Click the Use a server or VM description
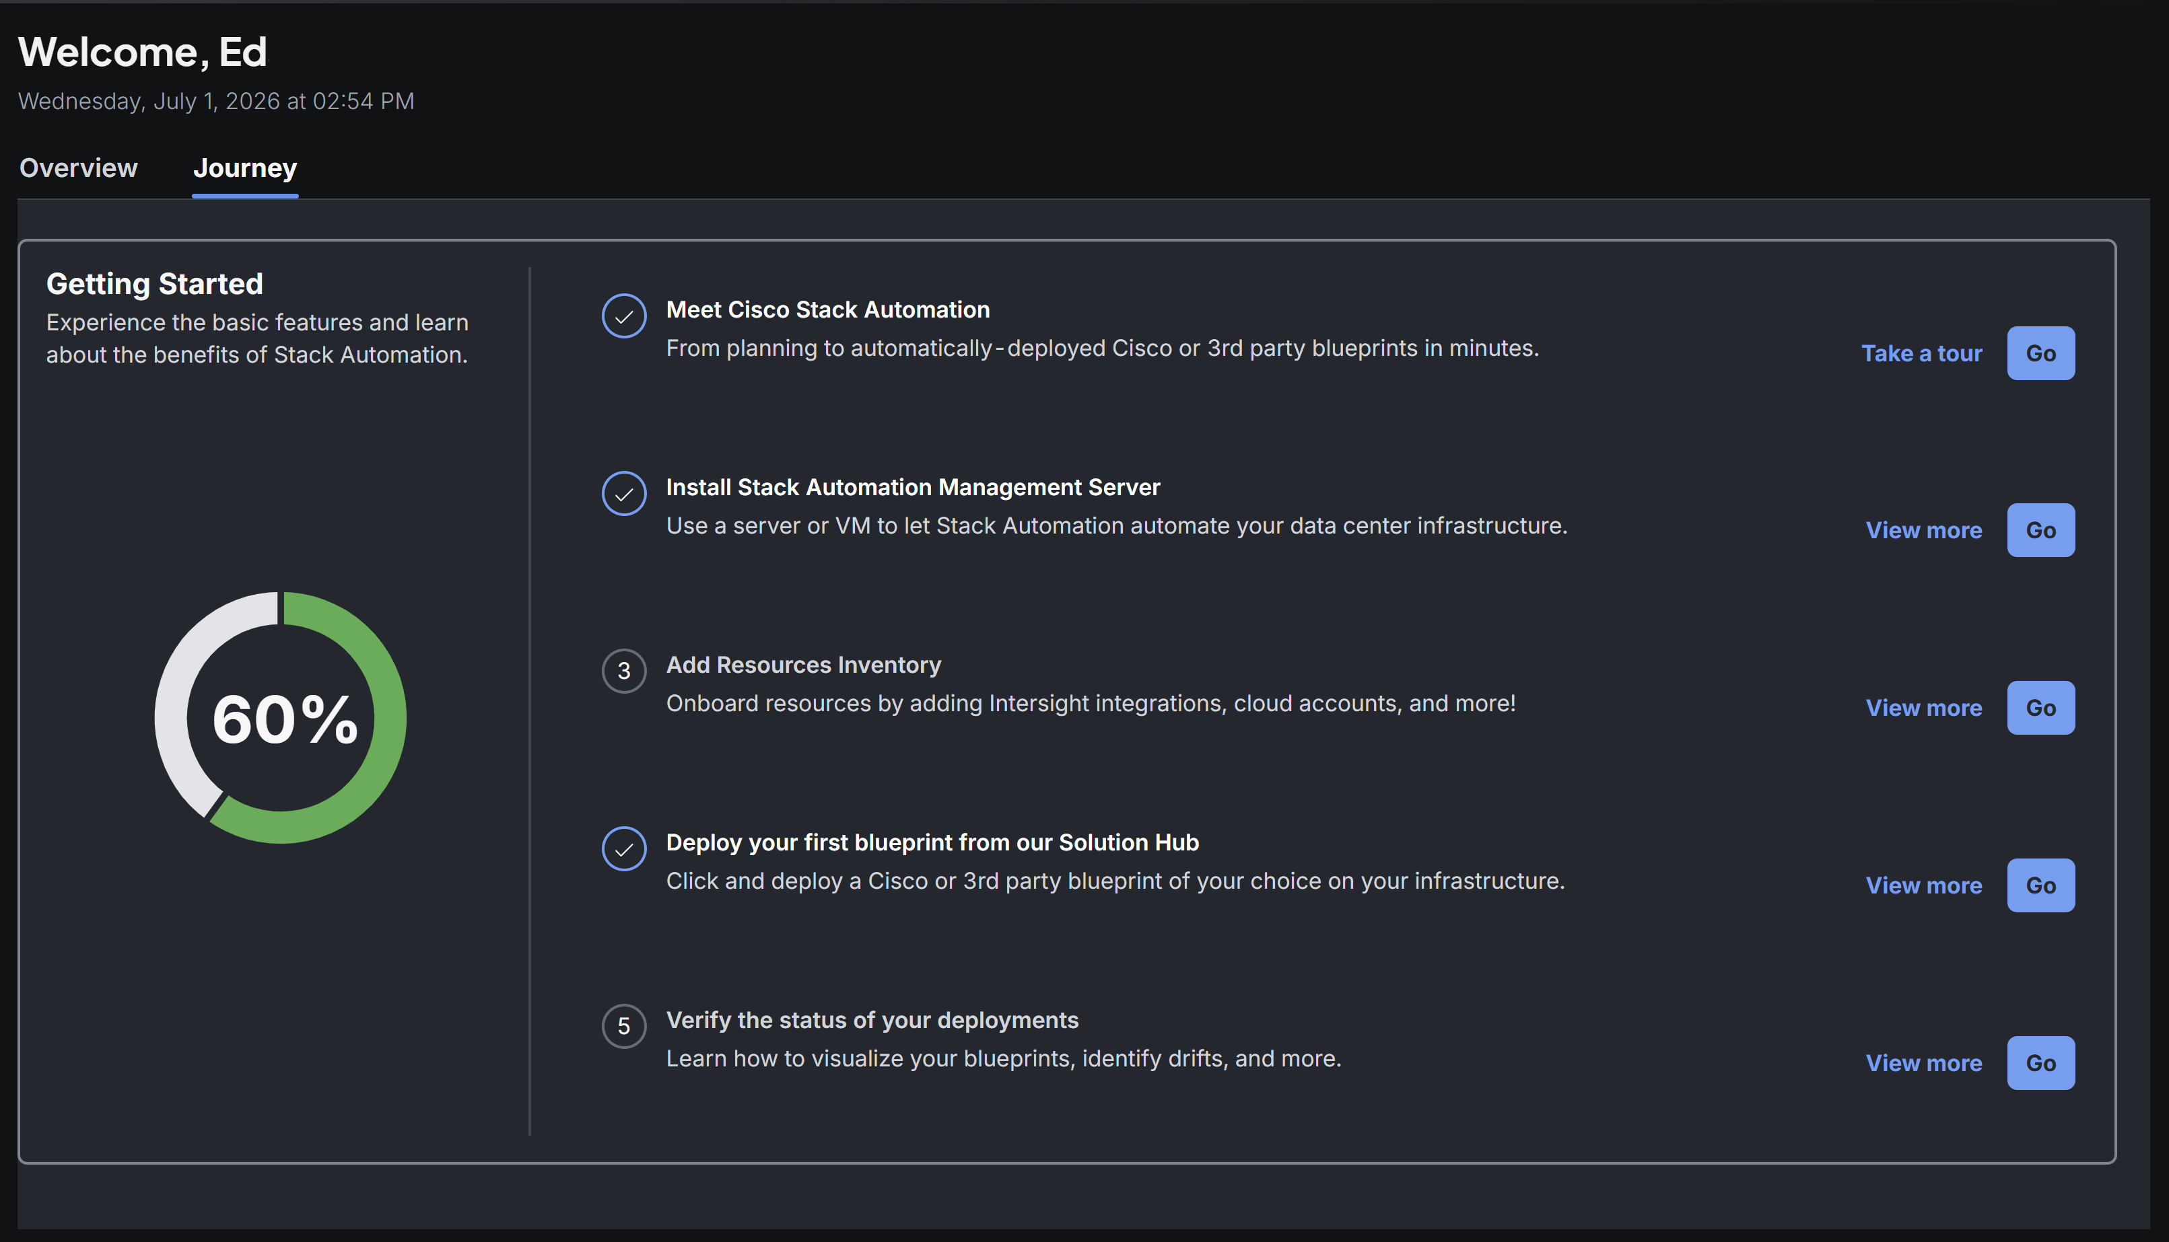The width and height of the screenshot is (2169, 1242). tap(1117, 525)
